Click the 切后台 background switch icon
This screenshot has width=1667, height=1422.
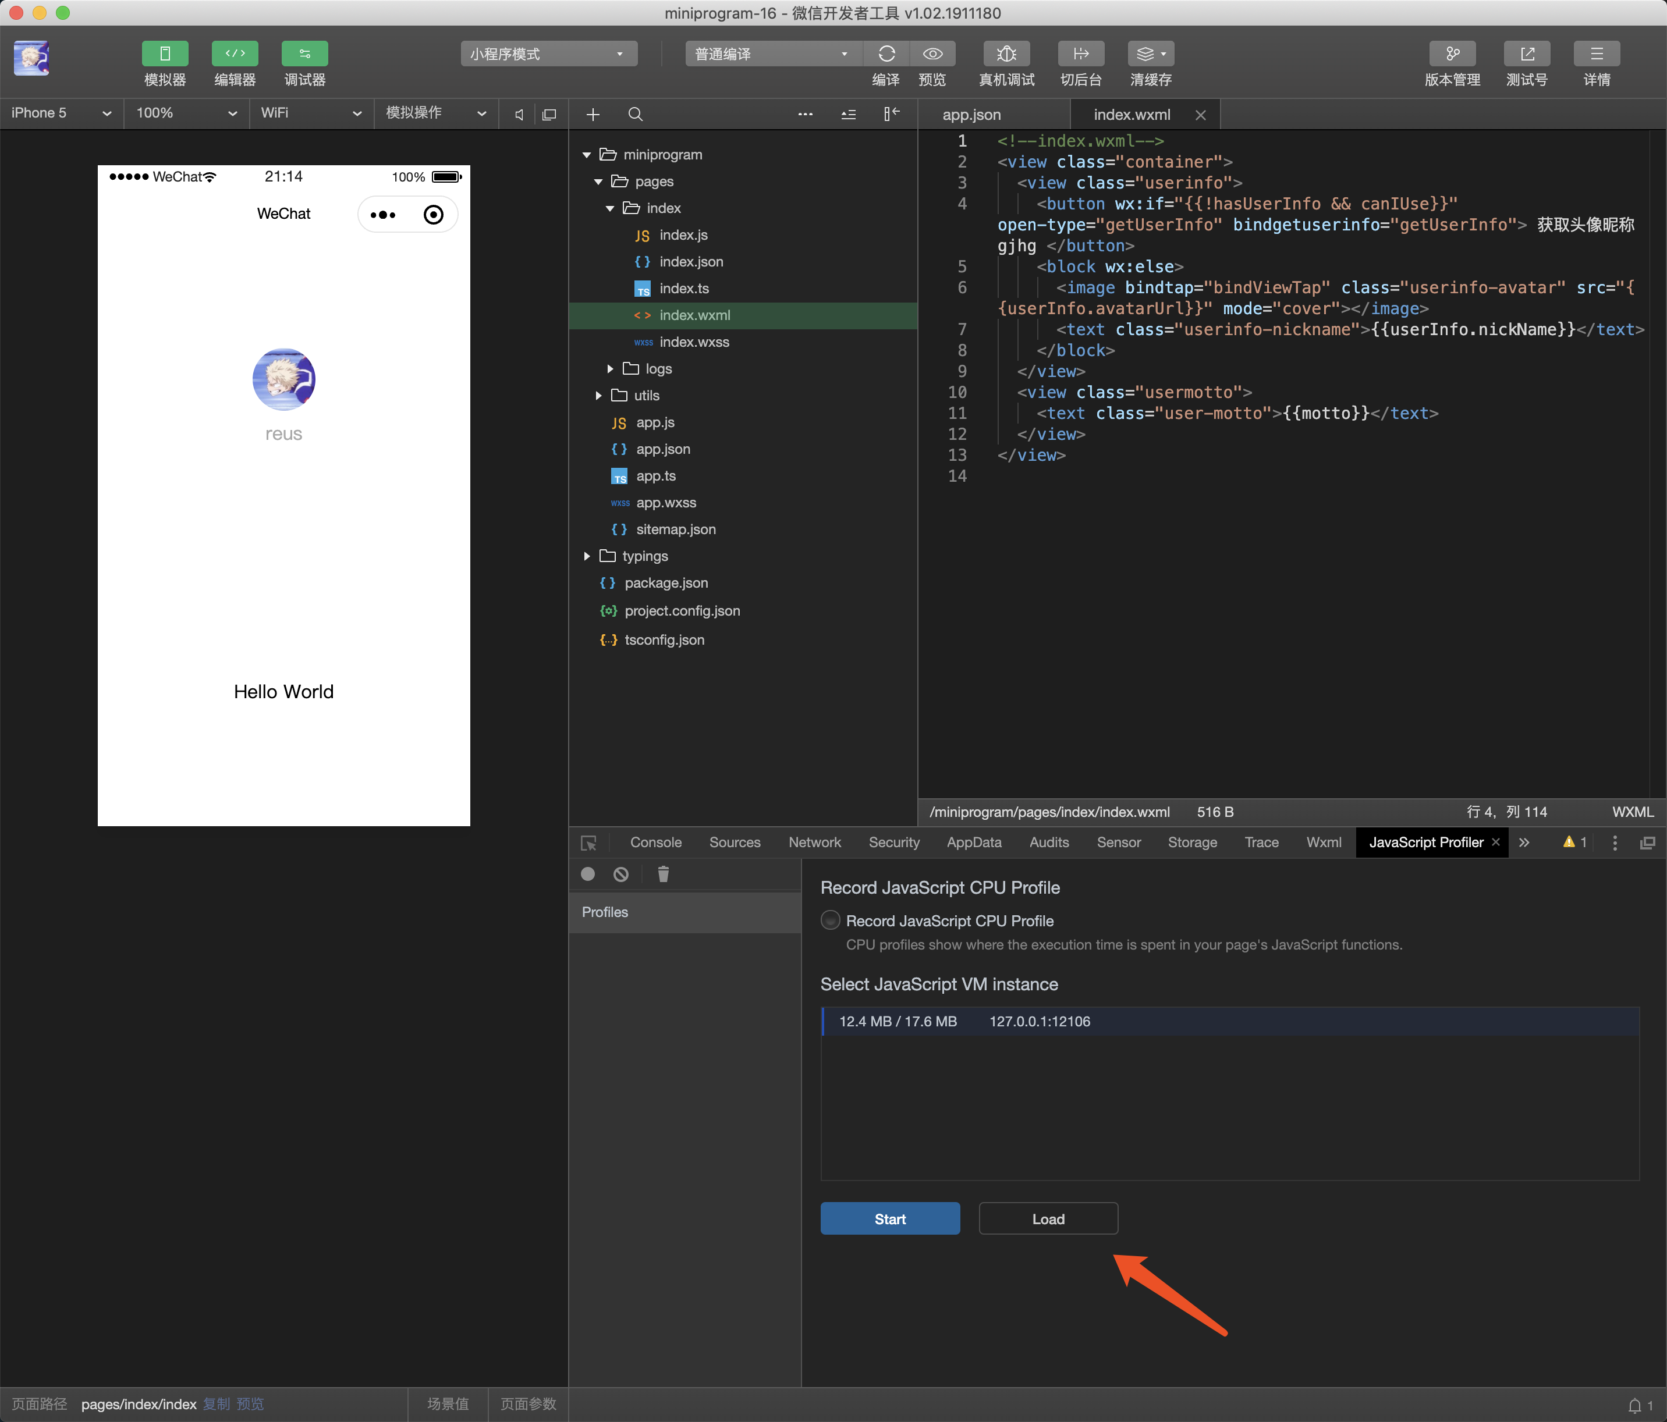[x=1081, y=54]
